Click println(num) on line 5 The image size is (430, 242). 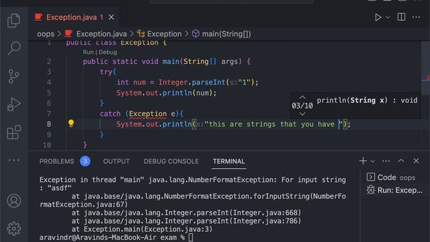point(187,93)
